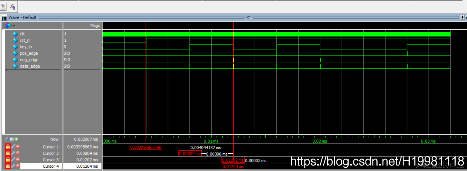Open Cursor 3 properties wrench icon
The image size is (467, 171).
point(13,159)
